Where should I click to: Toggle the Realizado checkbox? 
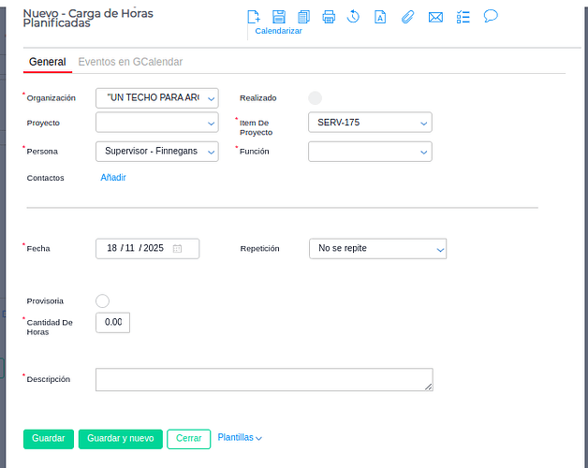pyautogui.click(x=315, y=97)
